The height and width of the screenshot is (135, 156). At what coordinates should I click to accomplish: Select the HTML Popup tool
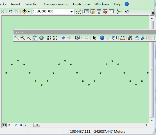coord(114,38)
